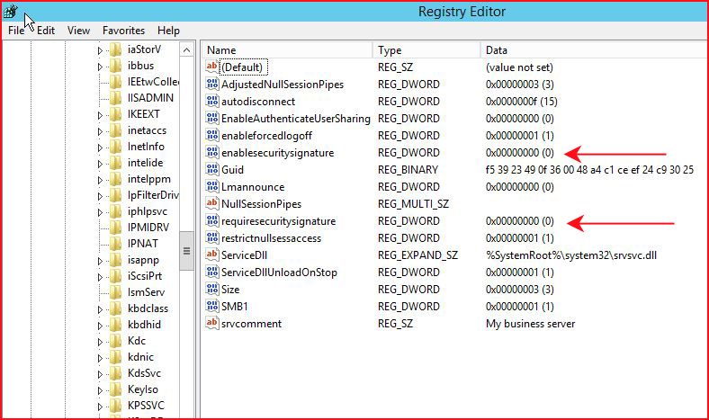Click the Size DWORD value icon

[x=212, y=289]
